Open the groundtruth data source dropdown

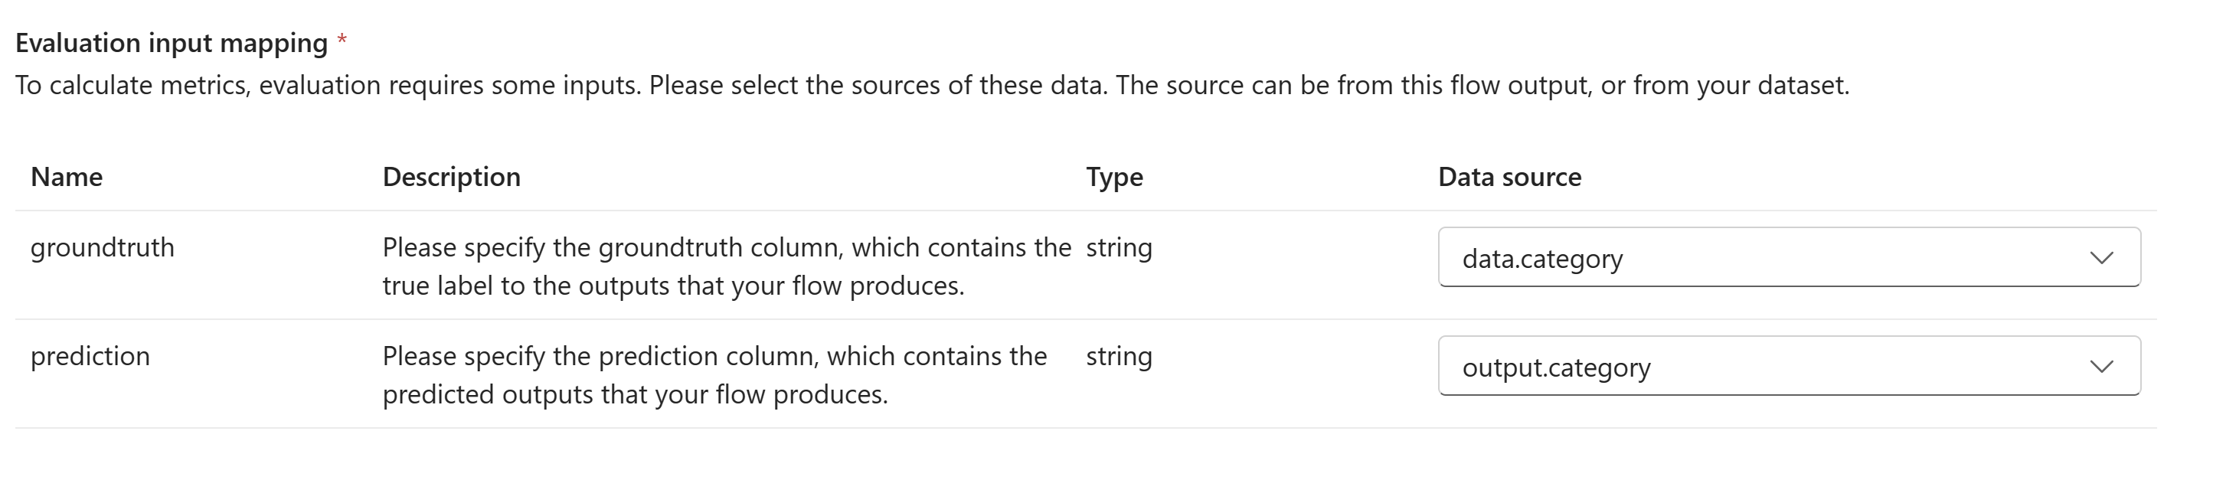(1789, 256)
